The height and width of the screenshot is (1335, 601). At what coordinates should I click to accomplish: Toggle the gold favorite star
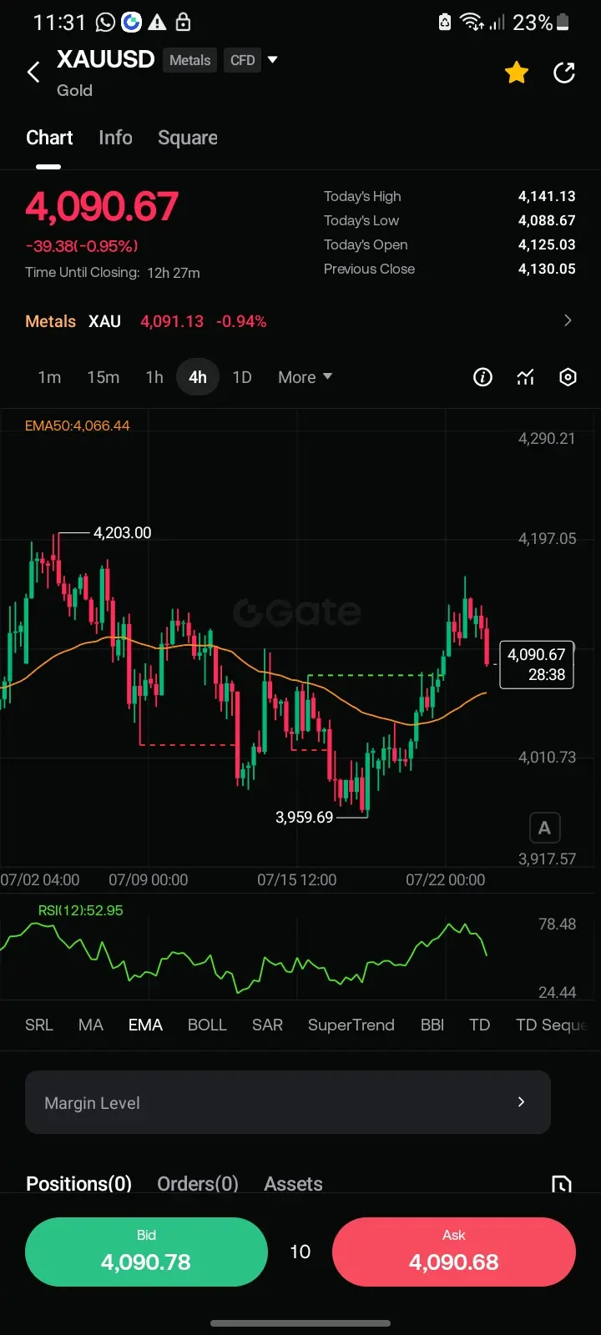(x=517, y=73)
